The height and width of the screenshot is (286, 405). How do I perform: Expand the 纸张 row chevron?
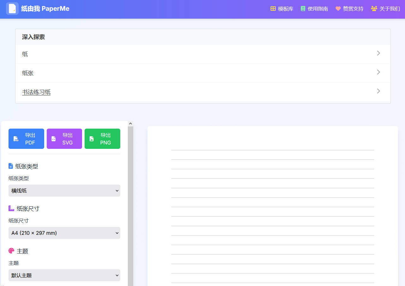tap(378, 72)
